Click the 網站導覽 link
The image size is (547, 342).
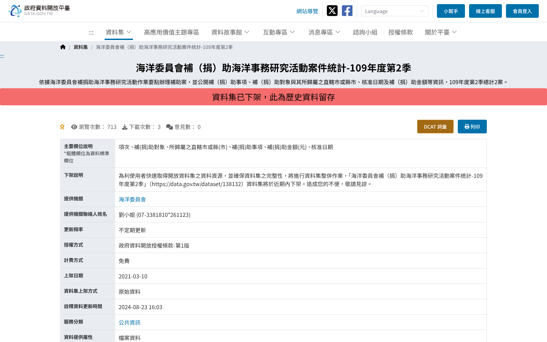click(307, 11)
